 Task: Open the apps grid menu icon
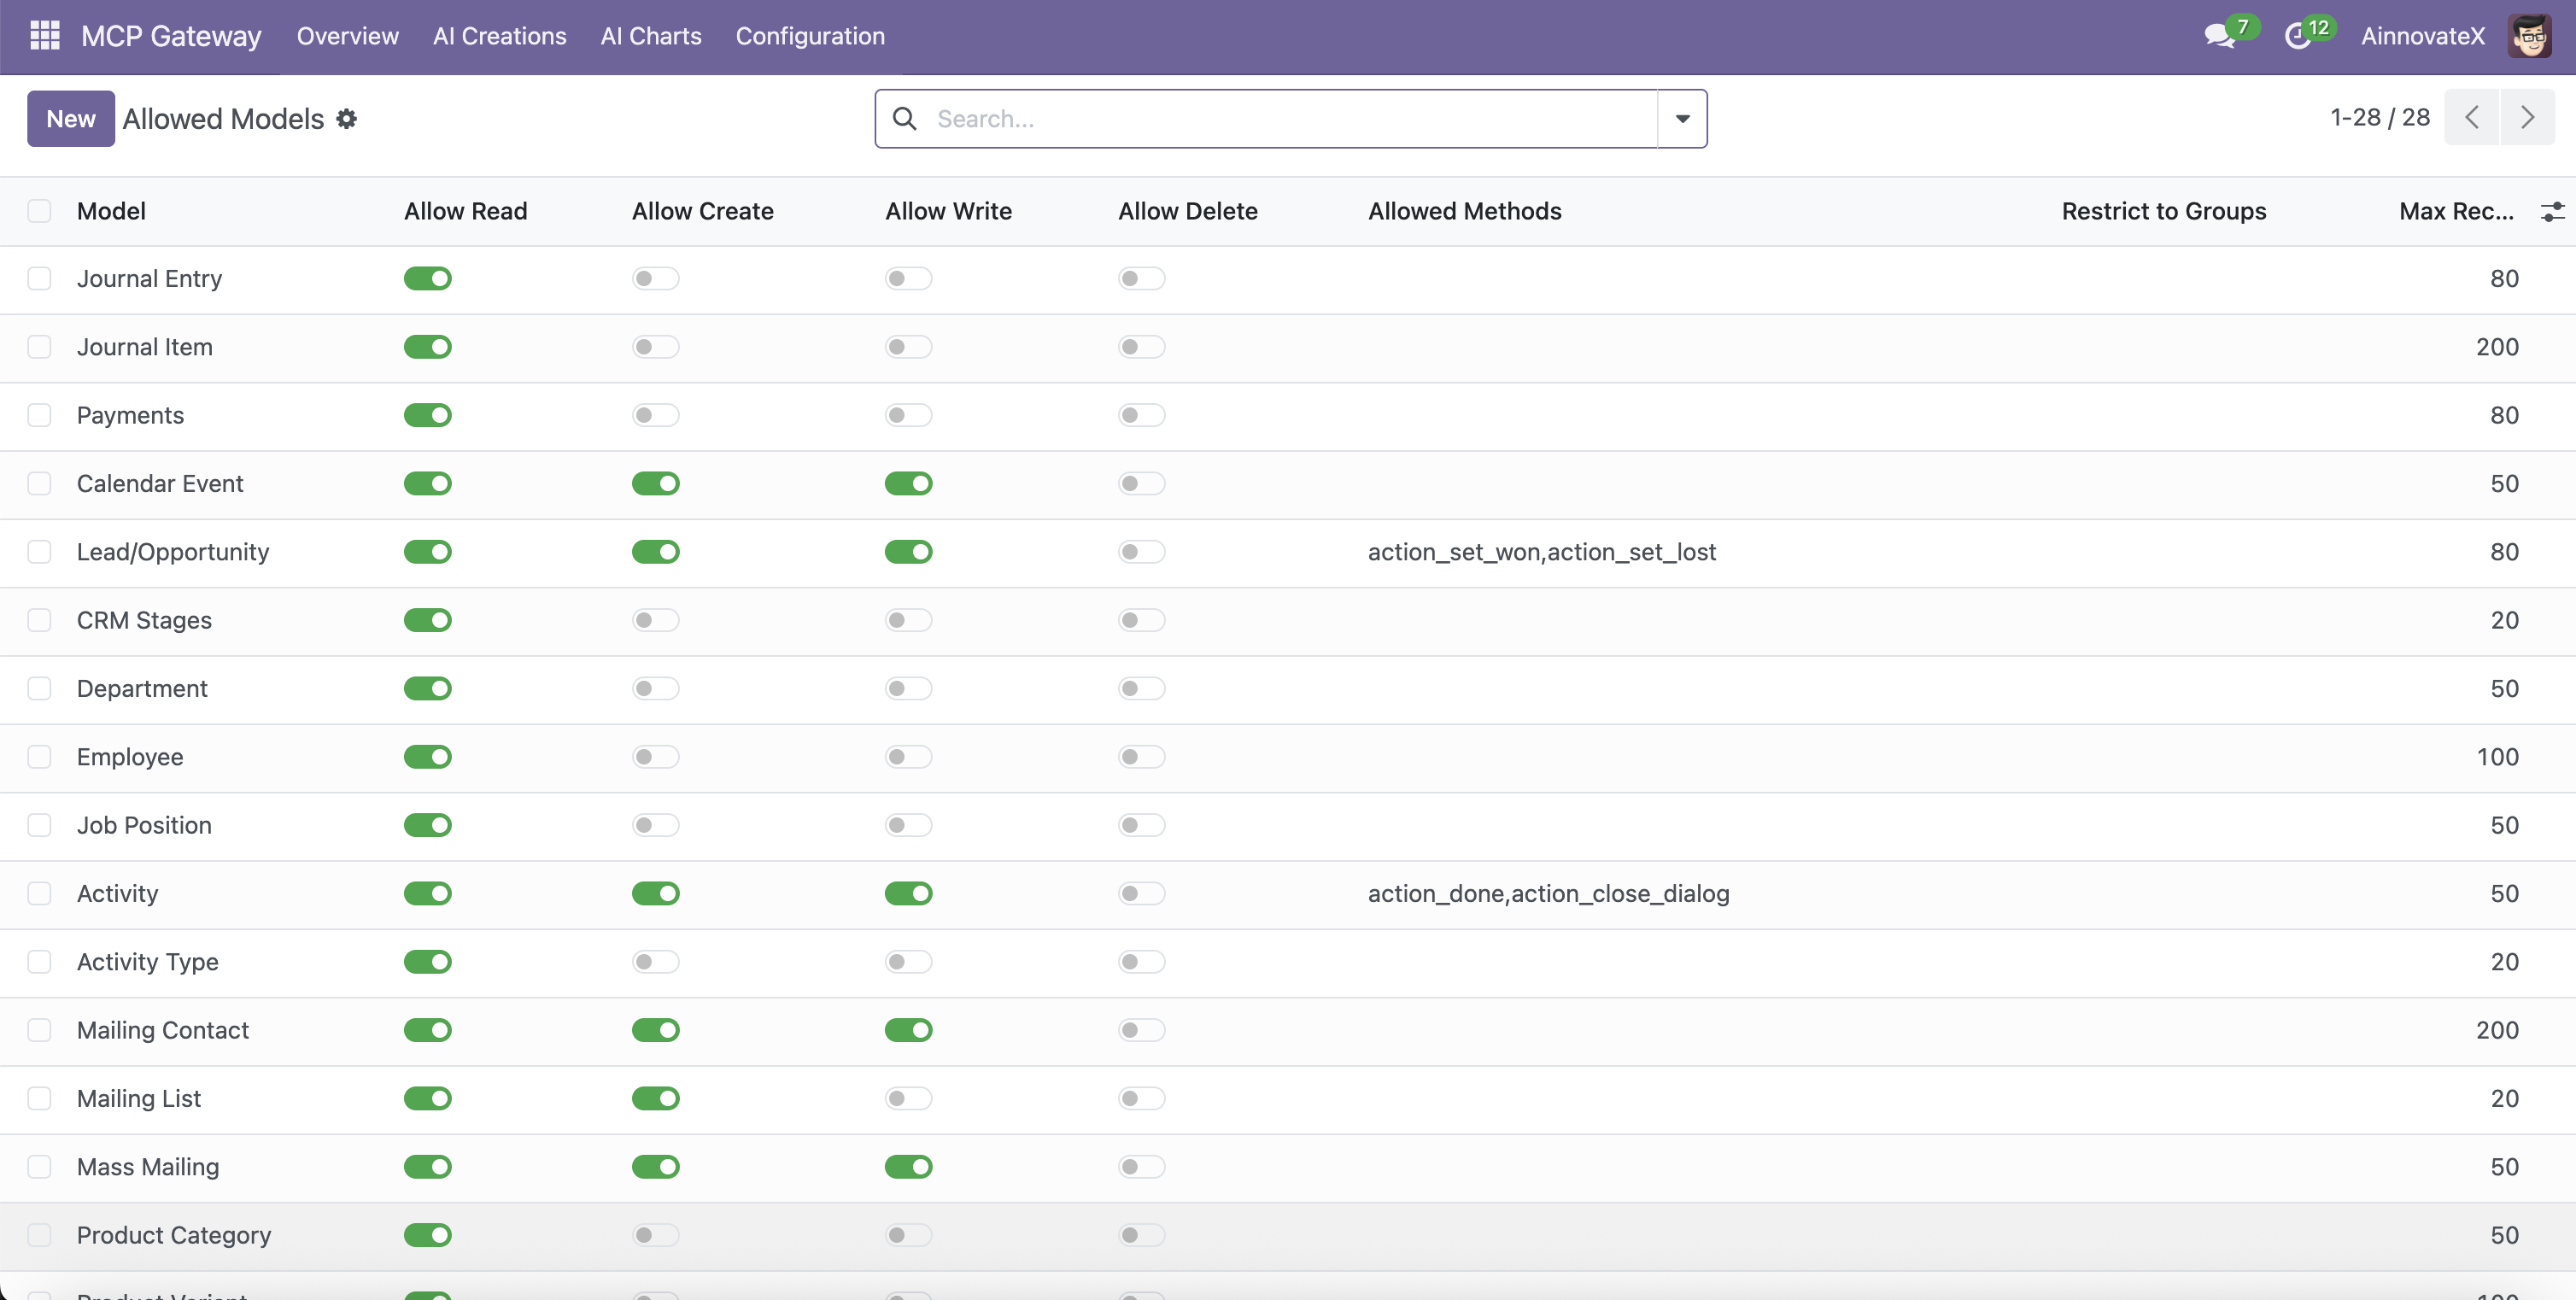(x=45, y=36)
